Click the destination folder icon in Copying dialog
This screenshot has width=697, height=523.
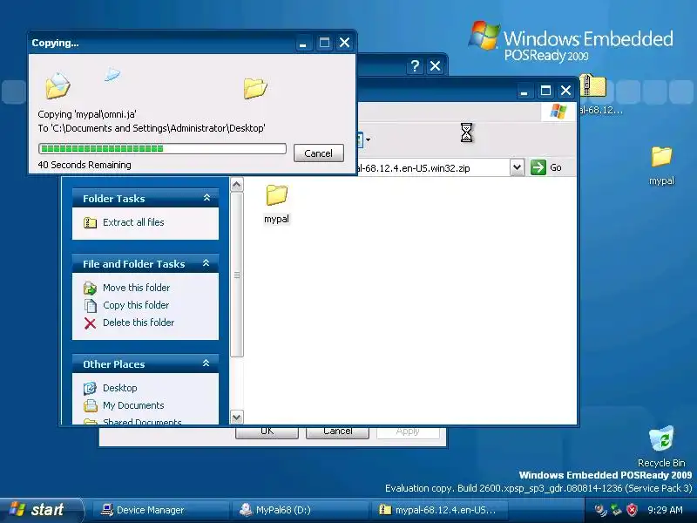pos(255,89)
